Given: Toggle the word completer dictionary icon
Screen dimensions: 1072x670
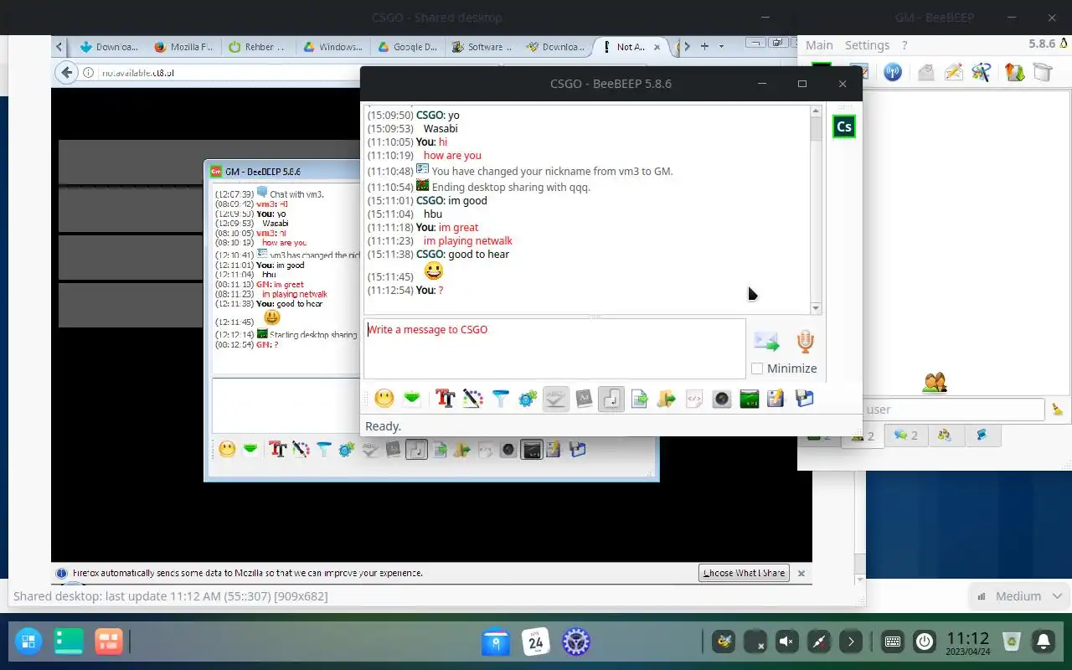Looking at the screenshot, I should 584,399.
